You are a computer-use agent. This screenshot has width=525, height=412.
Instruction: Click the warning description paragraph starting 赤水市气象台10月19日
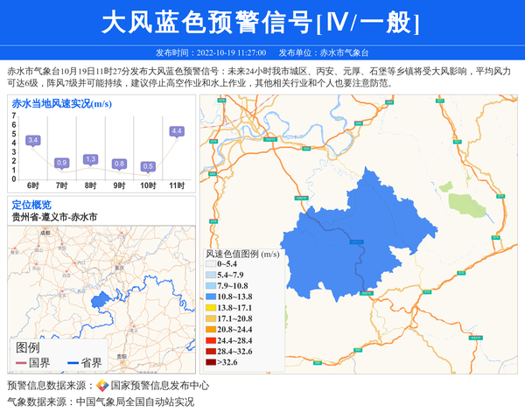click(259, 77)
